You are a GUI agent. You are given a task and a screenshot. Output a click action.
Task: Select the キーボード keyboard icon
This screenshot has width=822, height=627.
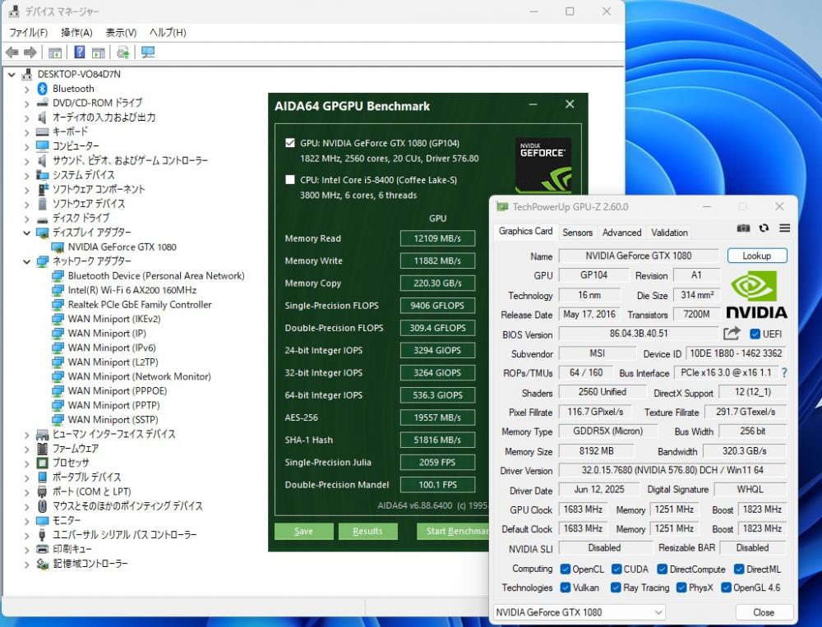coord(43,131)
